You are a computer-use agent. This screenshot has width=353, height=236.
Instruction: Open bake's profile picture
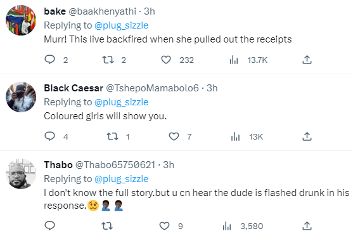pos(21,20)
